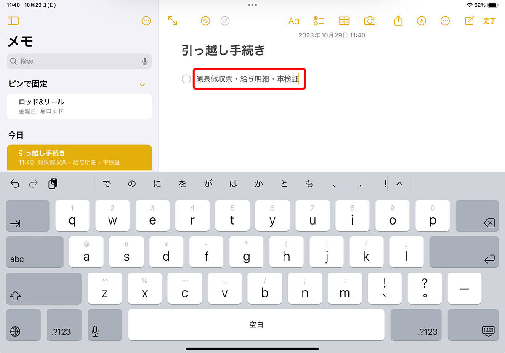The image size is (505, 353).
Task: Switch to abc input mode
Action: [35, 252]
